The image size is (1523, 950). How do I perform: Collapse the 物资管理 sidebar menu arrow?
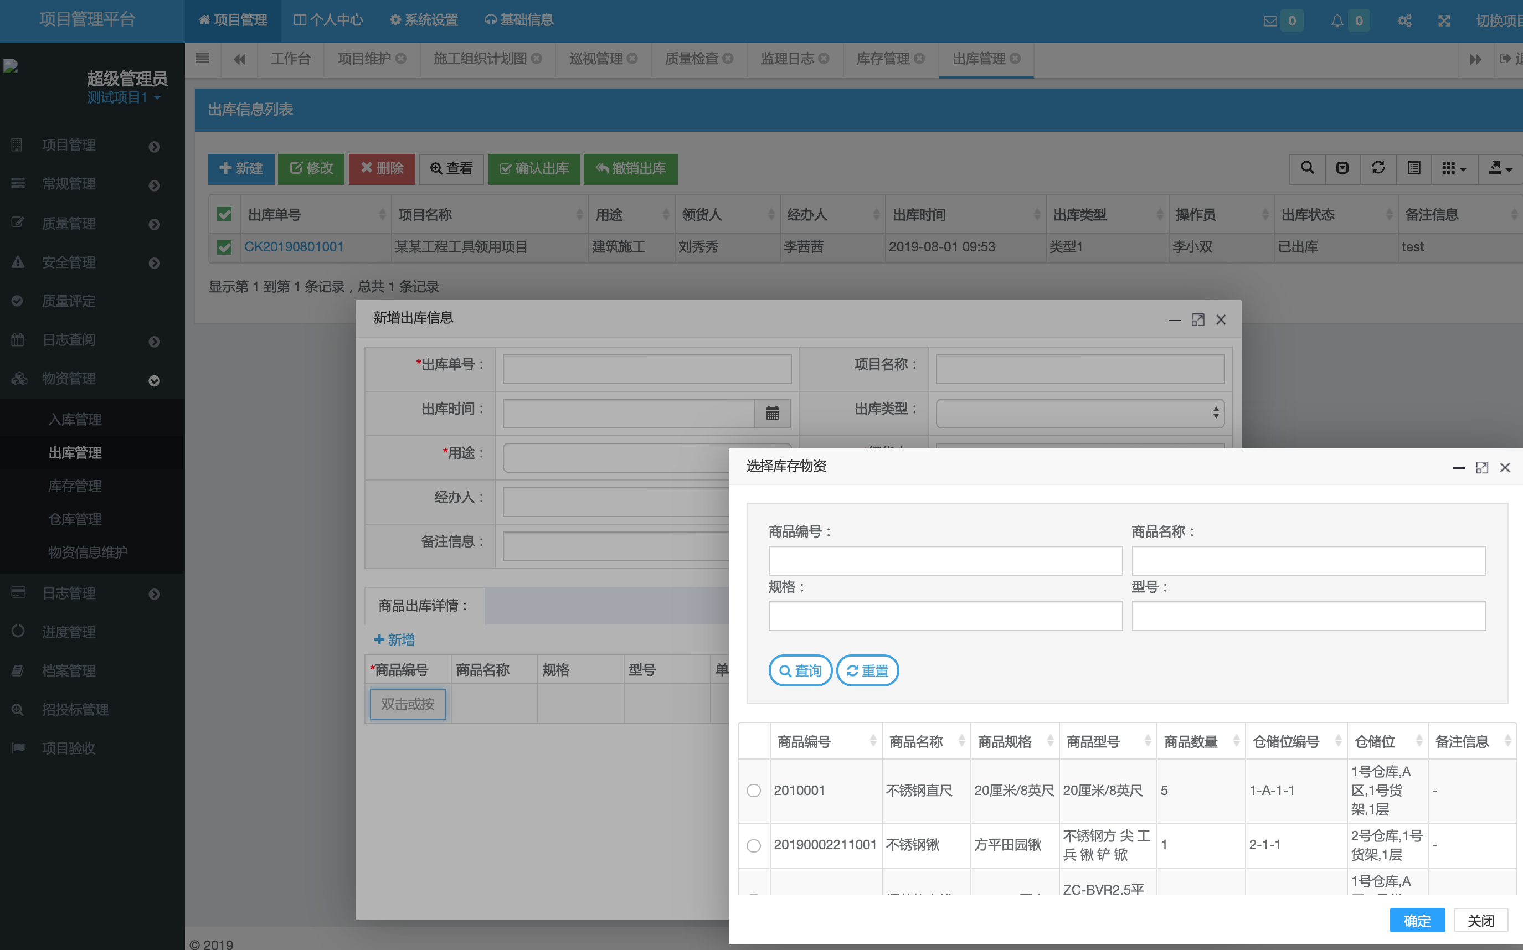tap(154, 380)
